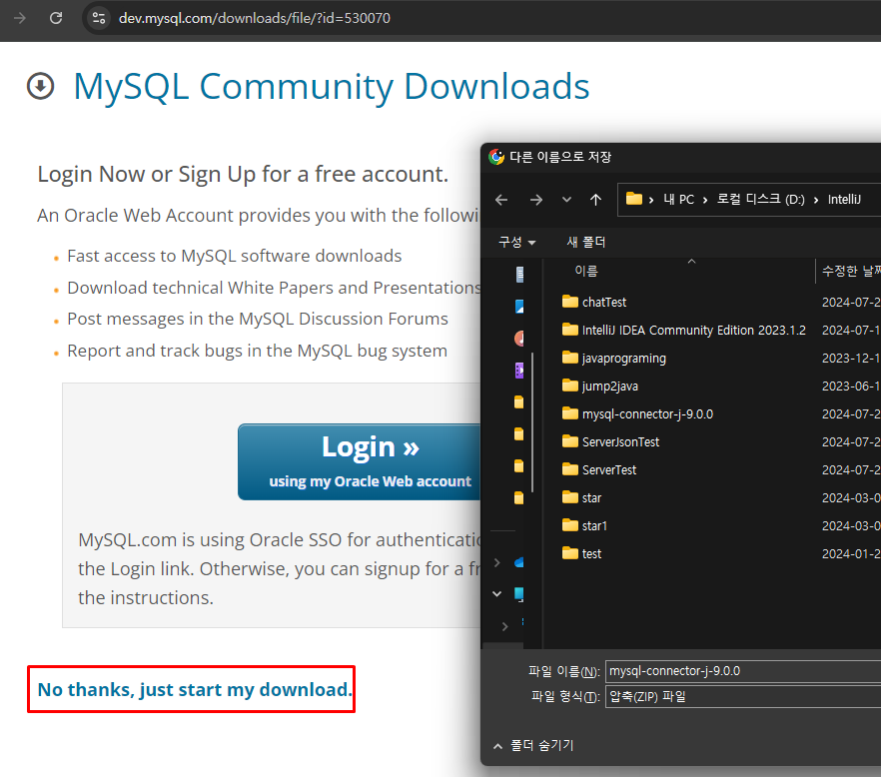Open the '파일 형식' file type dropdown
This screenshot has height=777, width=881.
tap(743, 697)
